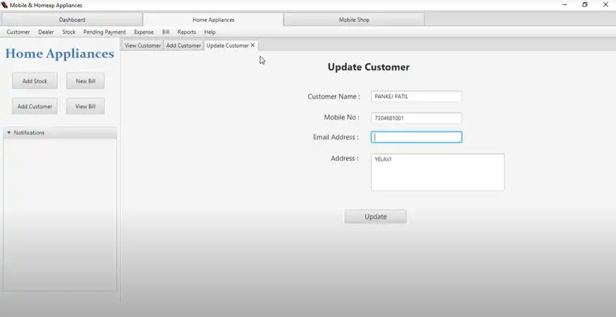Open the Stock menu
This screenshot has height=317, width=616.
[x=69, y=32]
